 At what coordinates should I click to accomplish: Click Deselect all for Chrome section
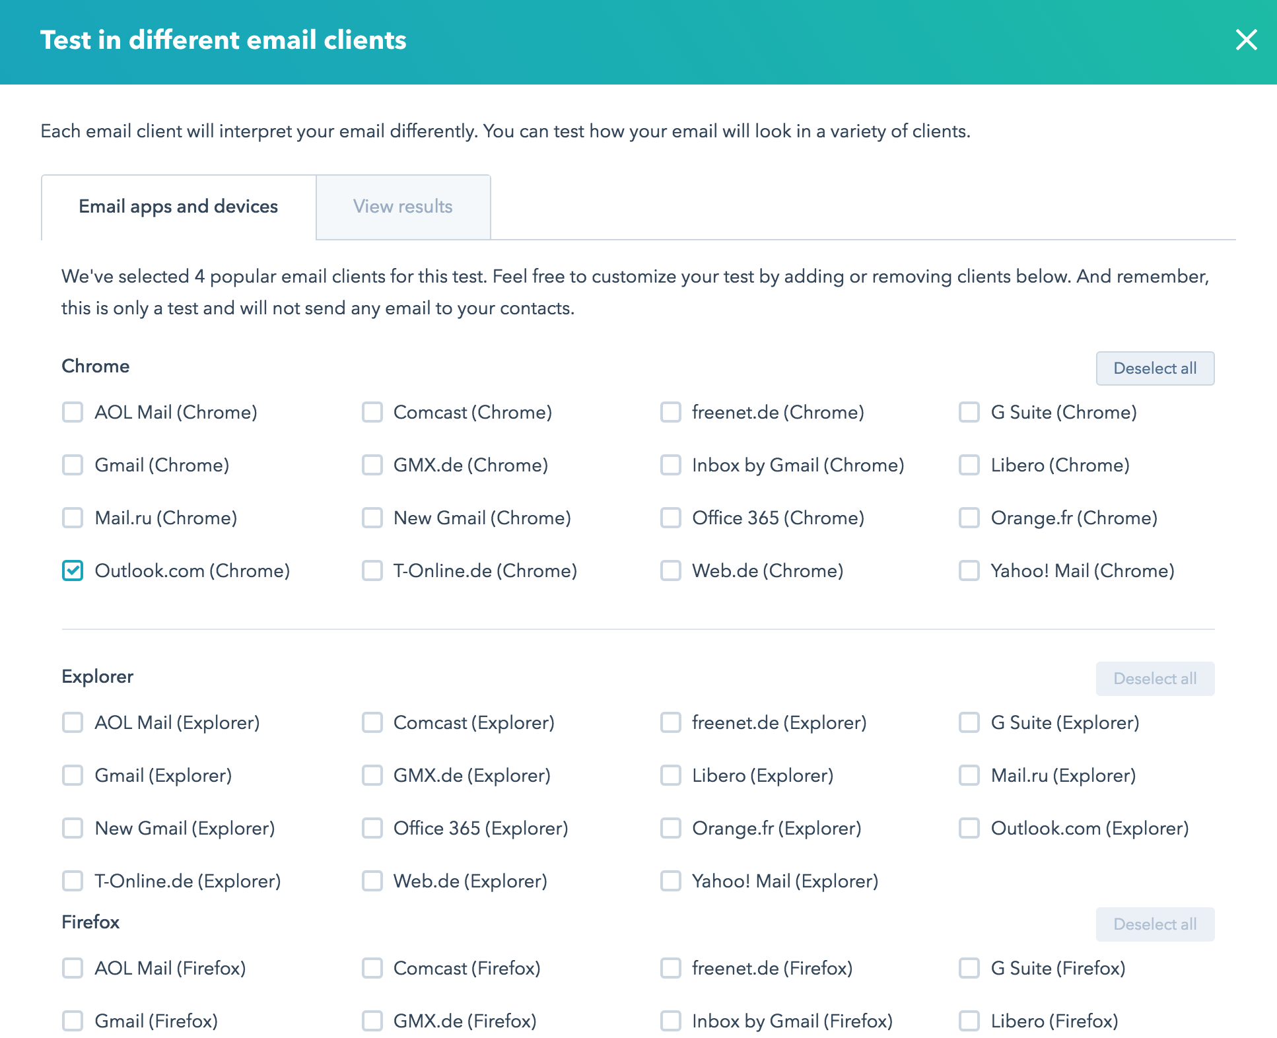click(1155, 368)
